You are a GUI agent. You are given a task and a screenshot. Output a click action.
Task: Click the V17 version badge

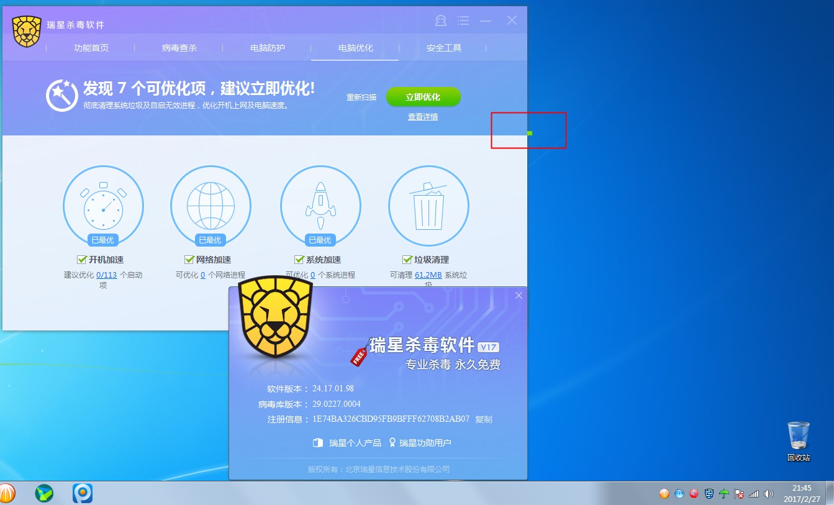point(488,347)
